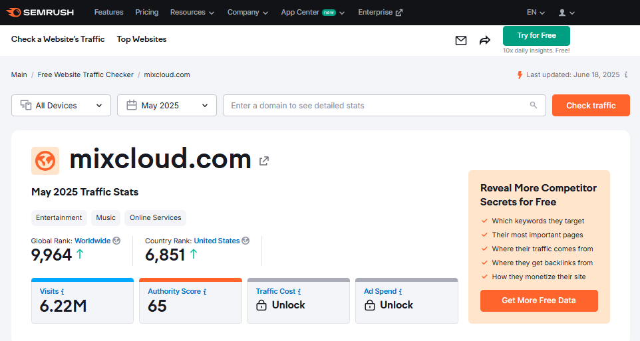
Task: Open the May 2025 date dropdown
Action: (167, 105)
